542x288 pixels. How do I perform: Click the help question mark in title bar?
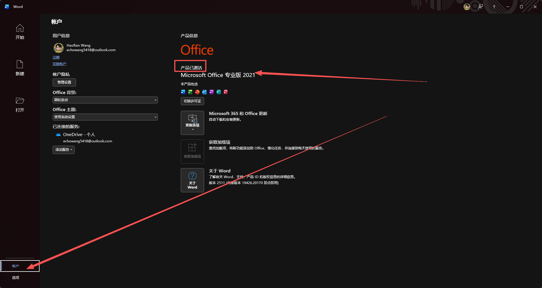tap(494, 7)
